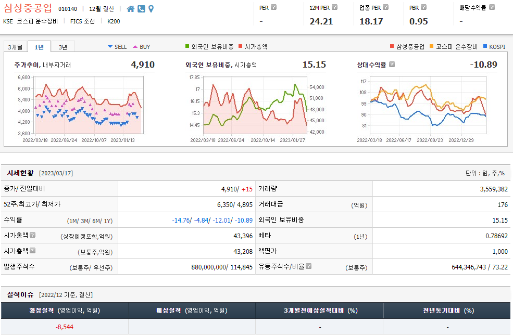The height and width of the screenshot is (336, 513).
Task: Open help icon beside 배당수익률
Action: 492,7
